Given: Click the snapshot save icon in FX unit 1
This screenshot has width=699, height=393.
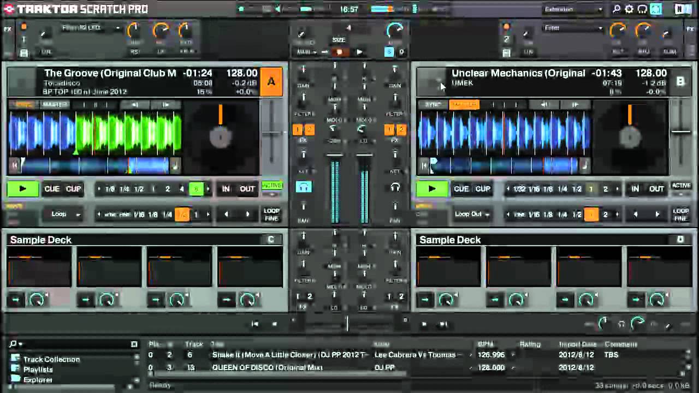Looking at the screenshot, I should coord(23,52).
